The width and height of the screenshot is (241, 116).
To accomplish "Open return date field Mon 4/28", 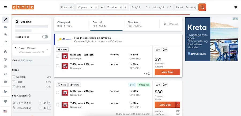I will pyautogui.click(x=159, y=7).
